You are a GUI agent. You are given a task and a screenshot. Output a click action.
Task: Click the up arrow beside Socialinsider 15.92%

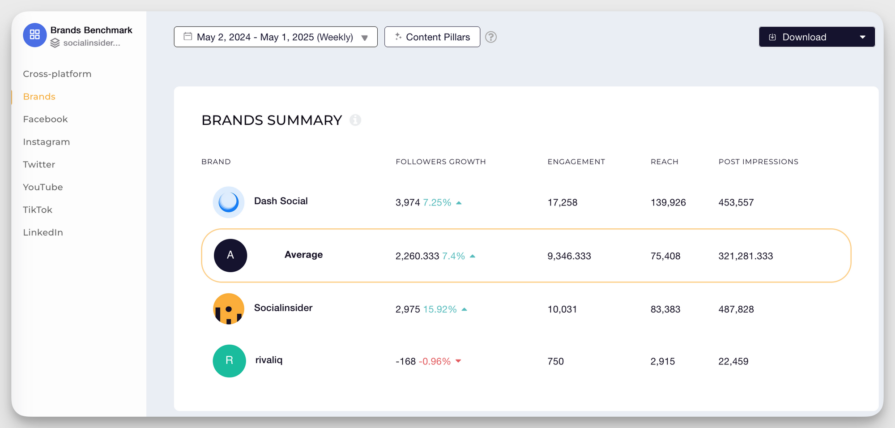465,309
